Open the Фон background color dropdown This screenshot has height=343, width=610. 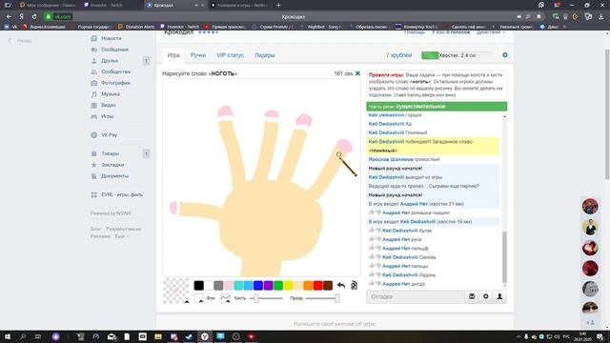(x=199, y=298)
